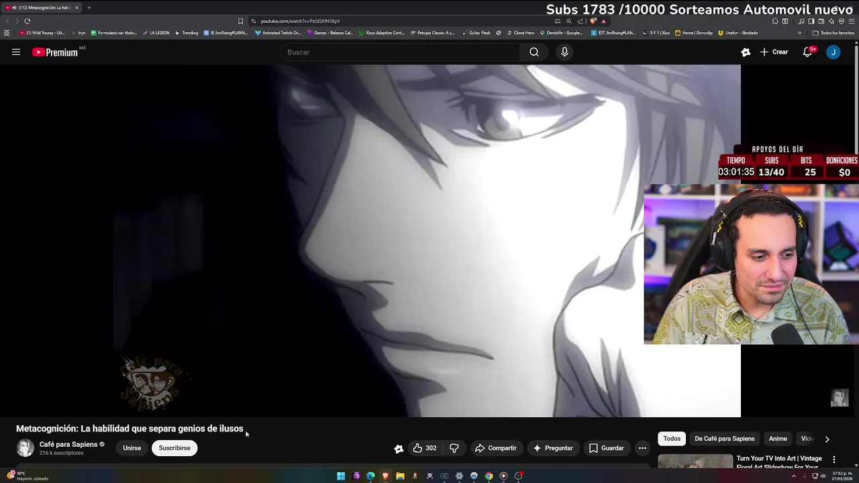This screenshot has height=483, width=859.
Task: Focus the Buscar search field
Action: [401, 52]
